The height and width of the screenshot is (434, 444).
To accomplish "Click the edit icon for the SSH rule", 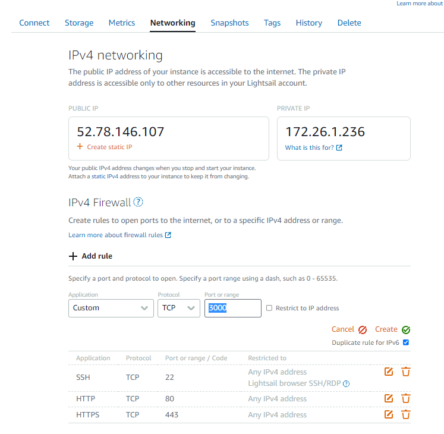I will pos(389,372).
